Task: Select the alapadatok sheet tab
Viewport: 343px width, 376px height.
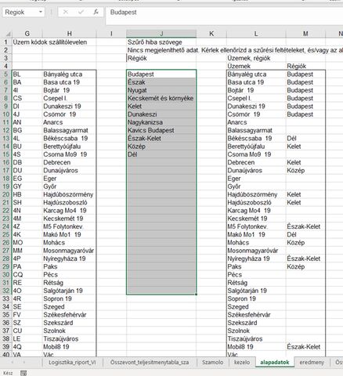Action: pyautogui.click(x=275, y=363)
